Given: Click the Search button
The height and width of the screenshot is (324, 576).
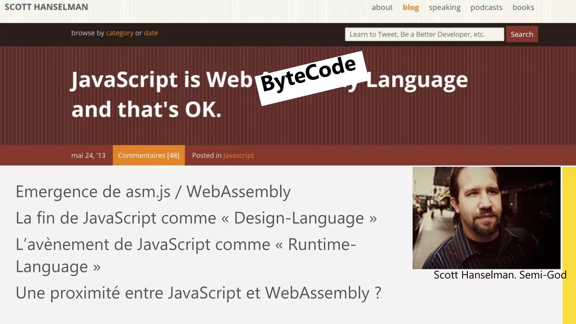Looking at the screenshot, I should [522, 34].
